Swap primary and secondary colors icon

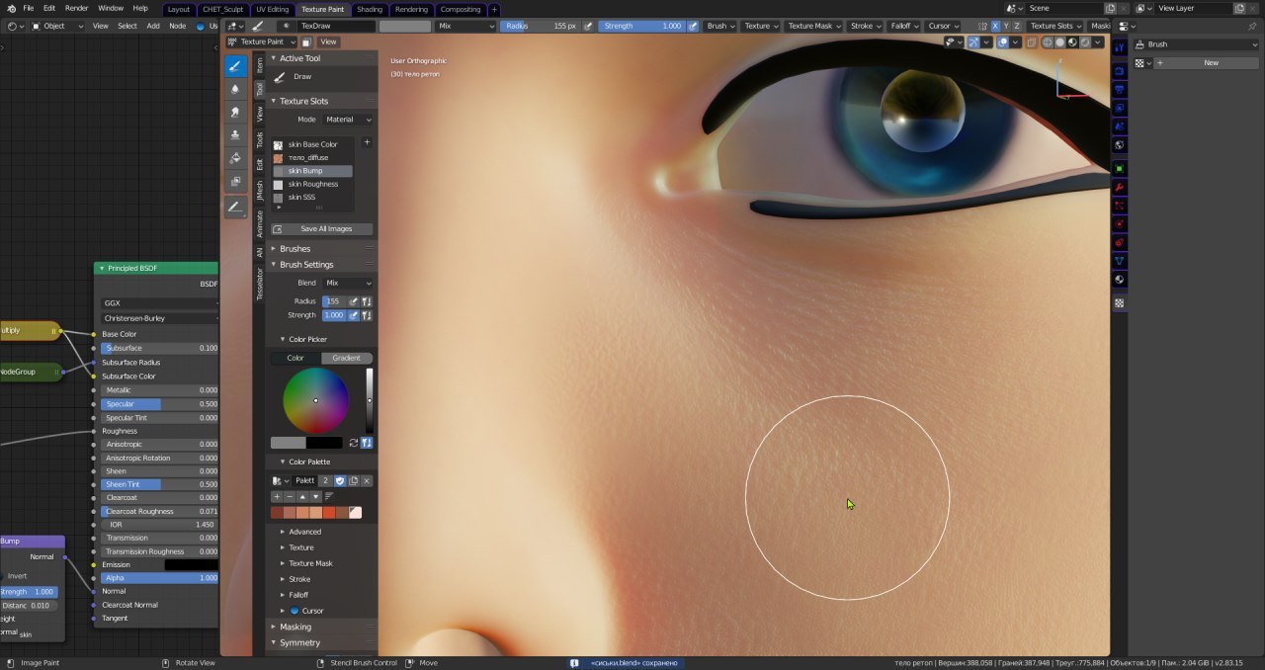coord(353,443)
